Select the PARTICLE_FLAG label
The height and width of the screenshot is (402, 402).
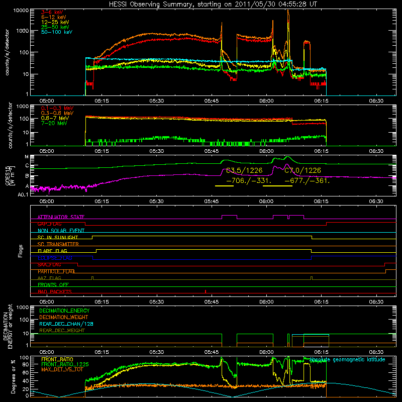[x=56, y=271]
